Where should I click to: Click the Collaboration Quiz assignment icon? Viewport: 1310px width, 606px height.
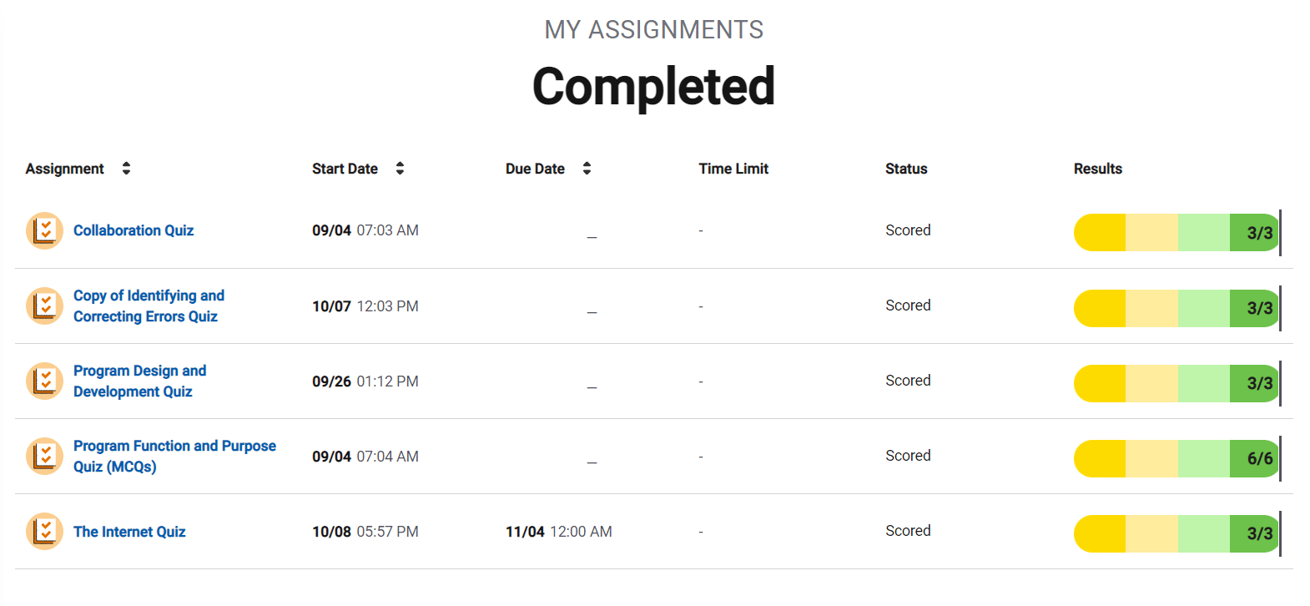click(x=44, y=230)
